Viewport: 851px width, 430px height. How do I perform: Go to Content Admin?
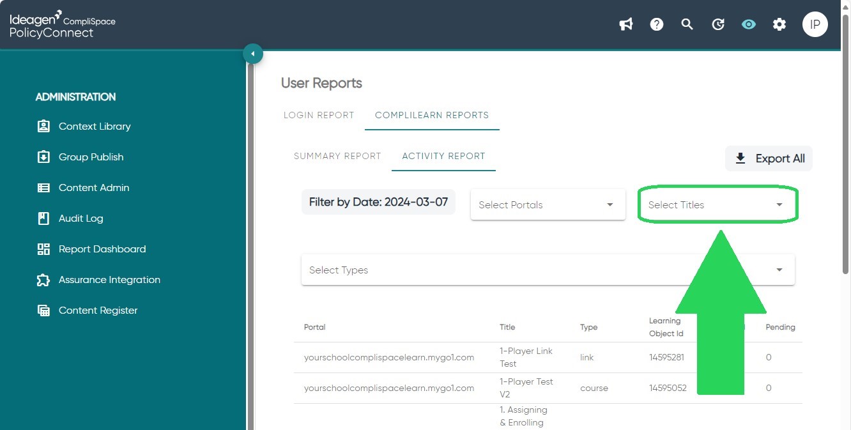pos(94,187)
